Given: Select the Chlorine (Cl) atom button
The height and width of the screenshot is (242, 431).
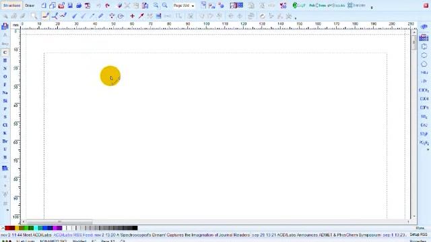Looking at the screenshot, I should pyautogui.click(x=5, y=125).
